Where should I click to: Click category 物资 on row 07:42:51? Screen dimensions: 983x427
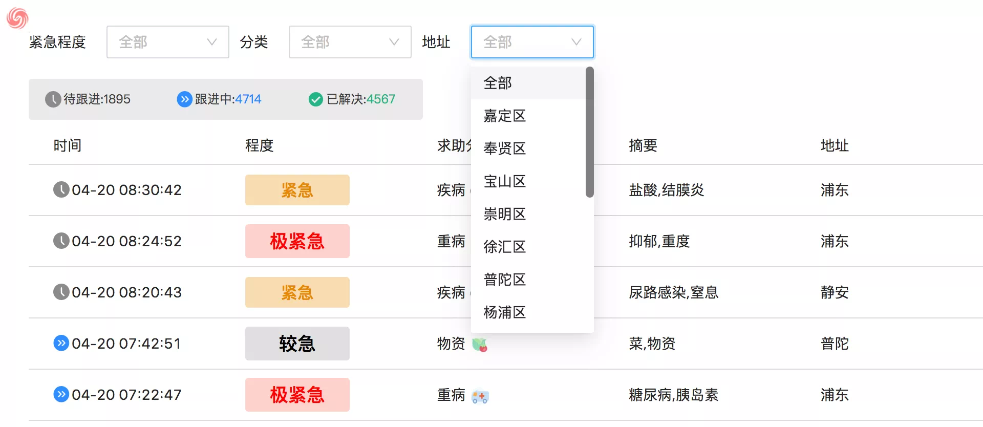(451, 344)
